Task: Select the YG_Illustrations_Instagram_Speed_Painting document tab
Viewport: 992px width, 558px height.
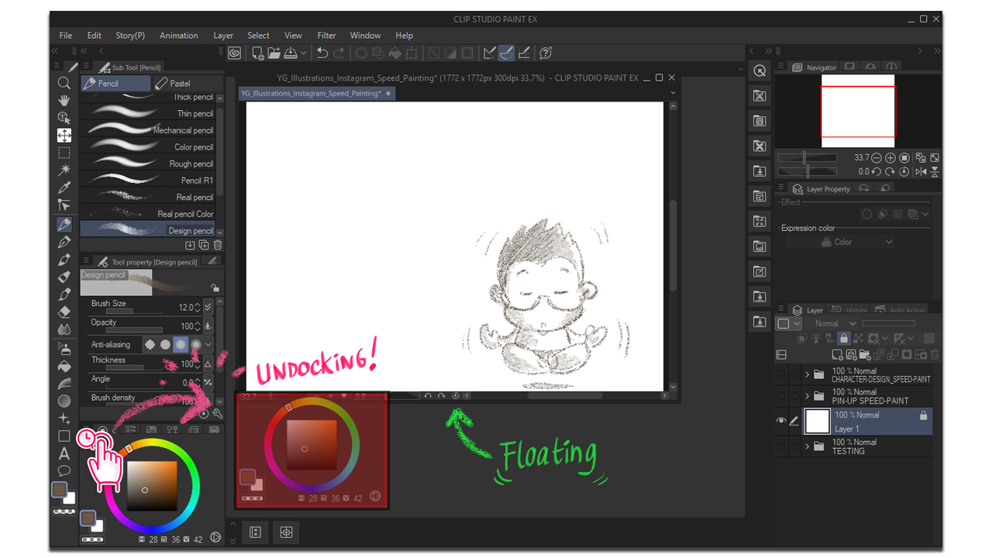Action: 316,93
